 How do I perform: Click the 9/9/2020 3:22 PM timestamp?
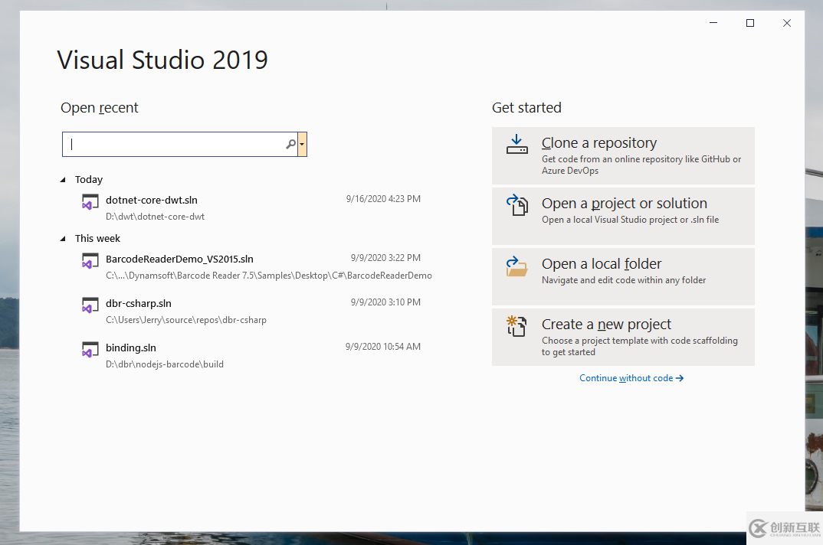385,257
